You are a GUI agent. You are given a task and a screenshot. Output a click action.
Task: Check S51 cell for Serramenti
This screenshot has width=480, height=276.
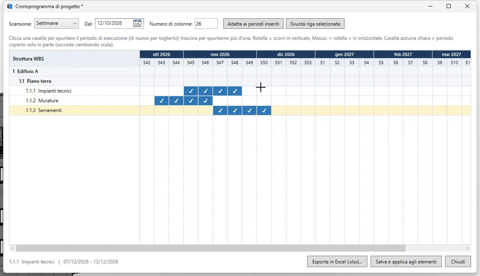tap(279, 110)
